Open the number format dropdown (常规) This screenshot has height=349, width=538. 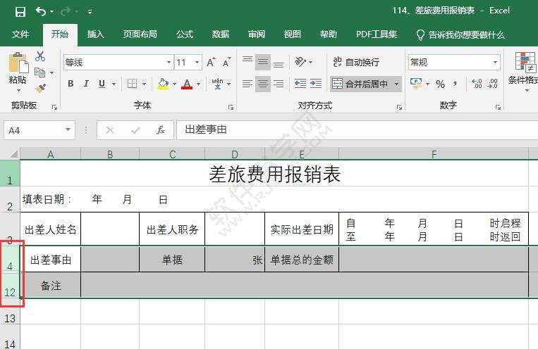pyautogui.click(x=496, y=63)
